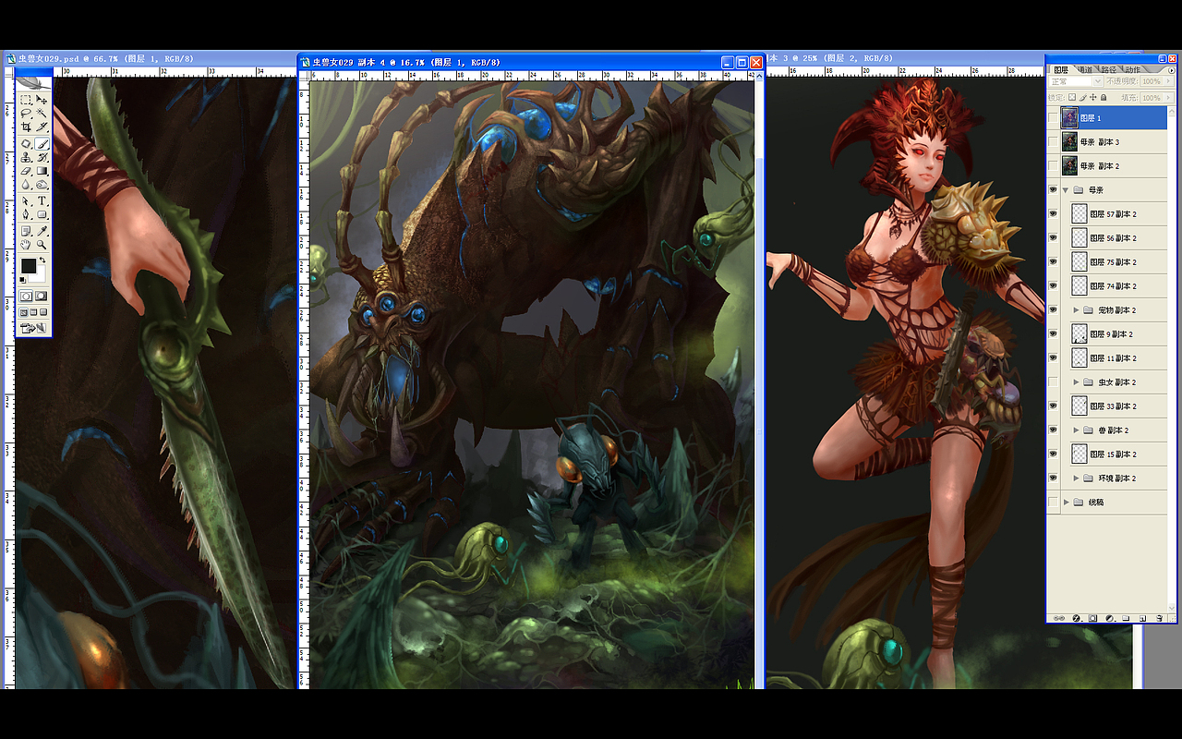The width and height of the screenshot is (1182, 739).
Task: Open the foreground color picker
Action: pos(28,266)
